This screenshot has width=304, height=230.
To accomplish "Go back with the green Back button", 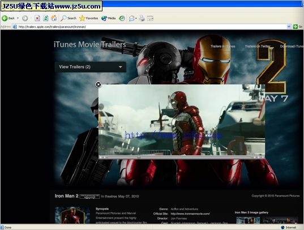I will [x=8, y=18].
